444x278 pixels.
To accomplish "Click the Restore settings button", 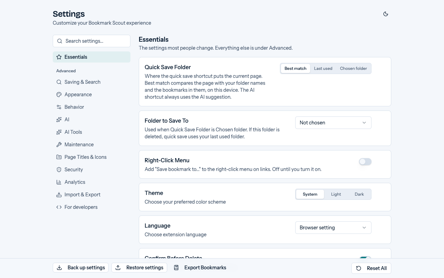I will tap(139, 268).
